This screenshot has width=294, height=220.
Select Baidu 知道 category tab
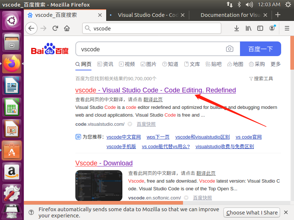tap(170, 64)
